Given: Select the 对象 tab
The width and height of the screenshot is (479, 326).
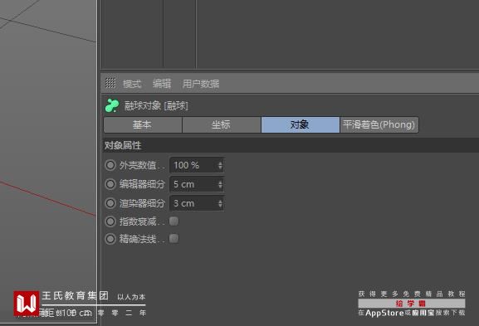Looking at the screenshot, I should click(301, 124).
